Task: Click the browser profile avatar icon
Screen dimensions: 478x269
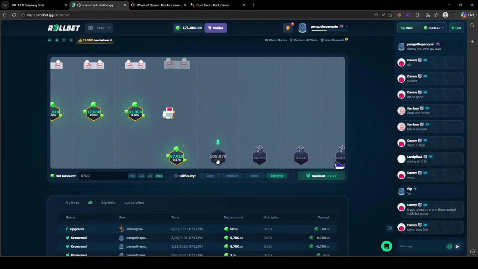Action: 445,15
